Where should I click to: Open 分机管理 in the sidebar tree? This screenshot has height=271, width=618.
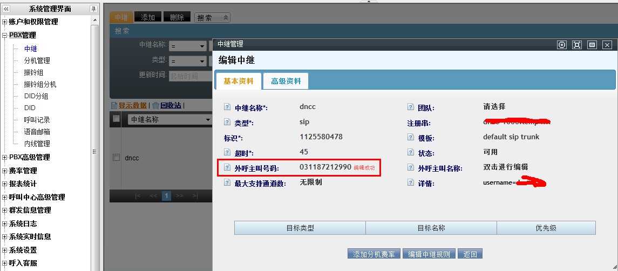[37, 60]
